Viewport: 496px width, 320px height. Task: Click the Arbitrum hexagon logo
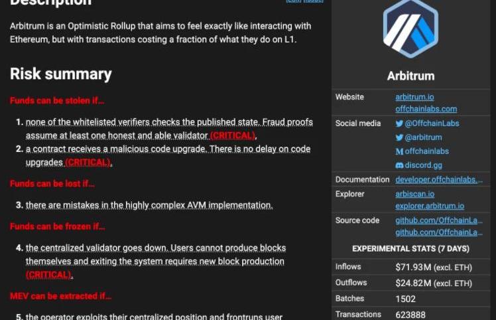tap(410, 29)
